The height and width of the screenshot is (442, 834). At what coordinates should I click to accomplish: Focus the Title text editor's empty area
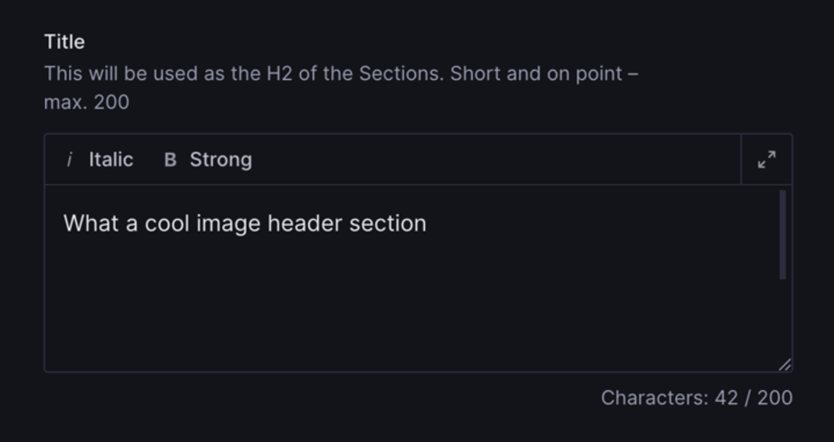(x=391, y=304)
